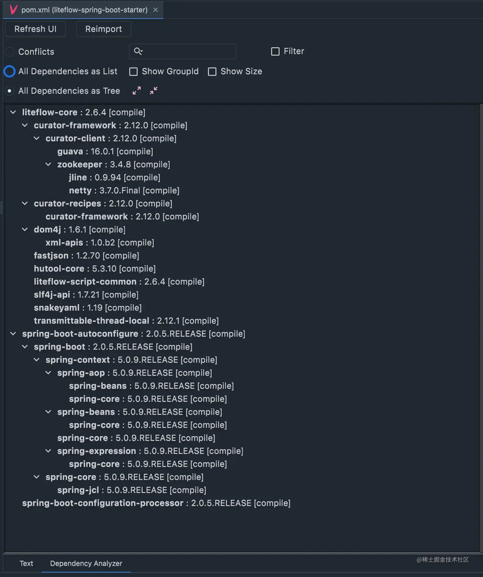The height and width of the screenshot is (577, 483).
Task: Collapse the zookeeper dependency node
Action: point(48,164)
